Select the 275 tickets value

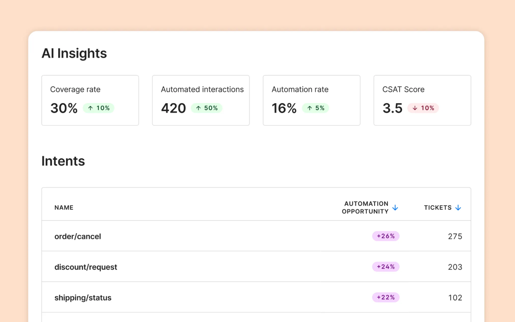click(455, 237)
